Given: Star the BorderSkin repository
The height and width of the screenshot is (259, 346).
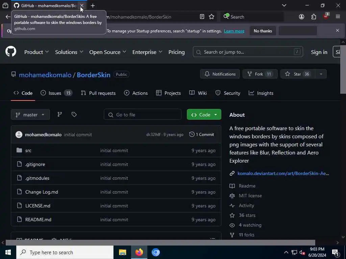Looking at the screenshot, I should tap(298, 74).
